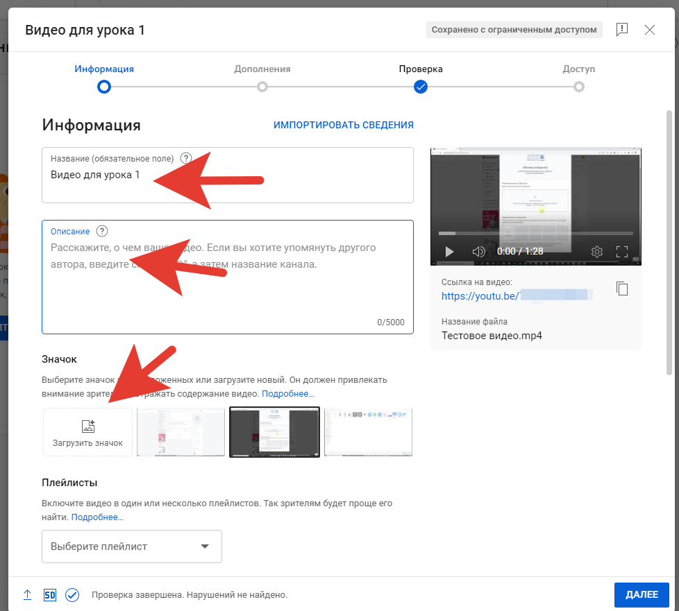Click Загрузить значок upload thumbnail box
The height and width of the screenshot is (611, 679).
click(x=88, y=432)
